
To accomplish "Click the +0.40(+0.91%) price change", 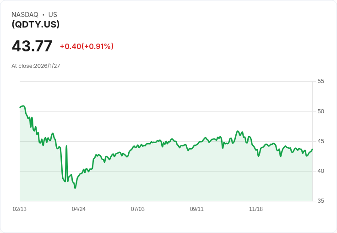I will pos(87,46).
